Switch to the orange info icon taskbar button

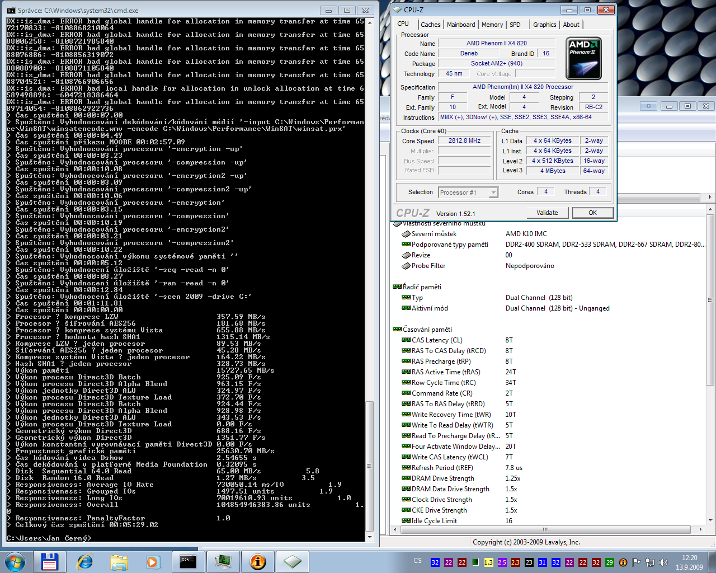coord(257,561)
